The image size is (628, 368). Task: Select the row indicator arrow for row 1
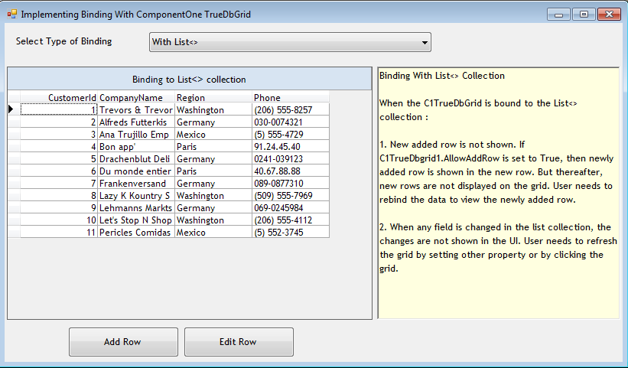11,109
